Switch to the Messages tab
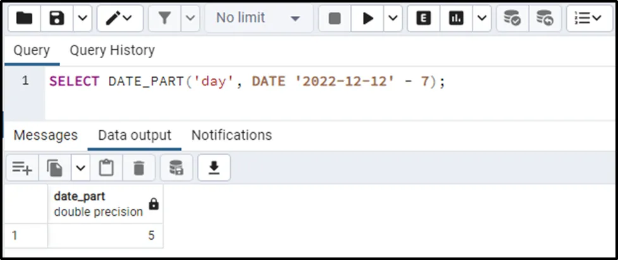Image resolution: width=618 pixels, height=260 pixels. pos(46,135)
